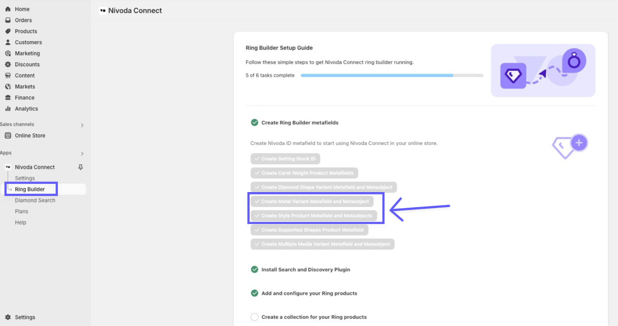This screenshot has height=326, width=618.
Task: Open Markets in the sidebar
Action: [25, 86]
